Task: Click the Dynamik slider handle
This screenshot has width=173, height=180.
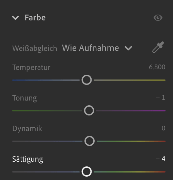Action: pyautogui.click(x=90, y=141)
